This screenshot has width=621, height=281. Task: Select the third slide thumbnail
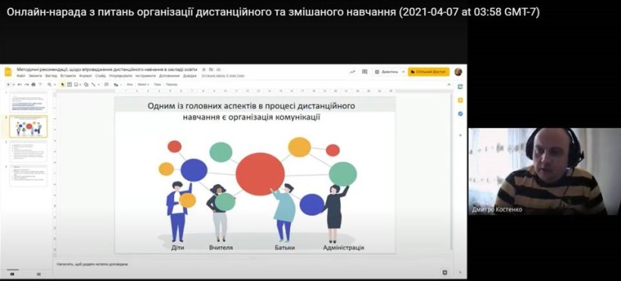tap(28, 151)
